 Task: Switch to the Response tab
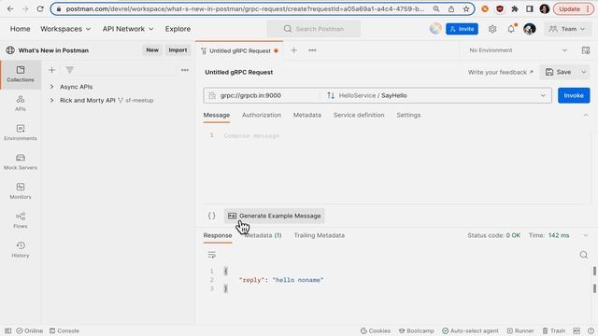[x=218, y=235]
